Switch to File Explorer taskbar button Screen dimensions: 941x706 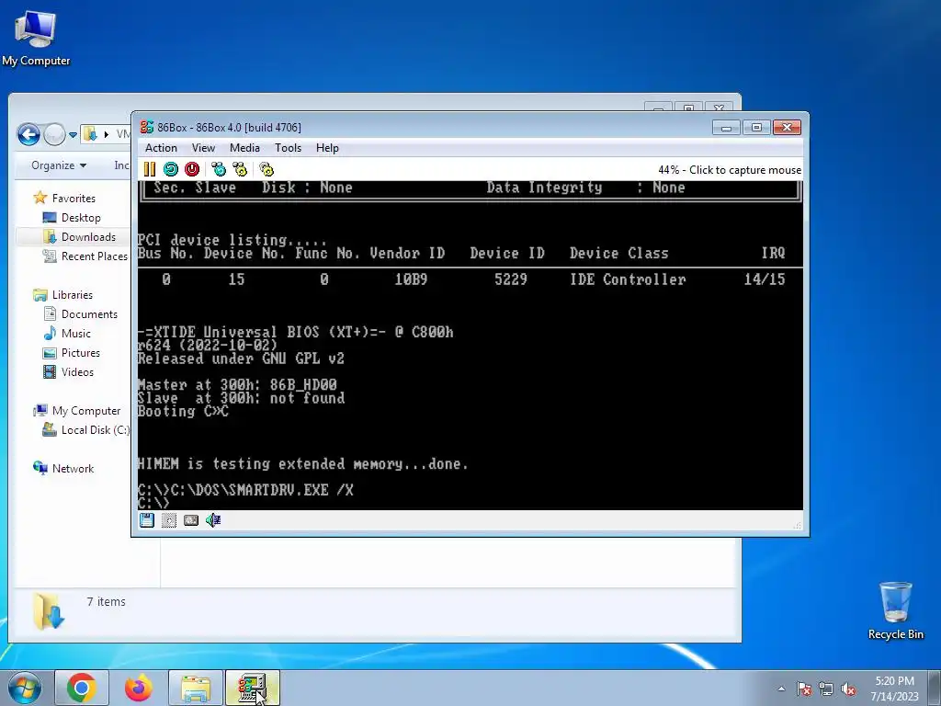pyautogui.click(x=196, y=688)
